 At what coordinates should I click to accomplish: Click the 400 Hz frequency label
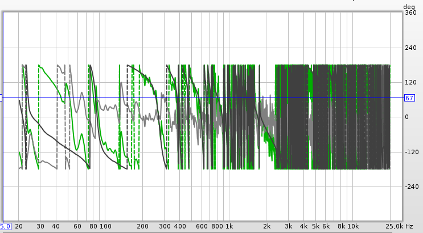pos(180,226)
